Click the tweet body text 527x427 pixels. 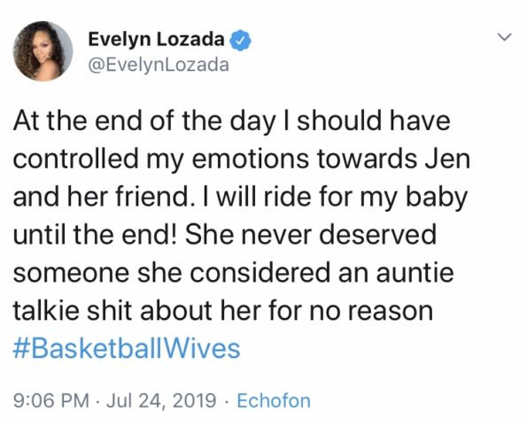[x=241, y=215]
